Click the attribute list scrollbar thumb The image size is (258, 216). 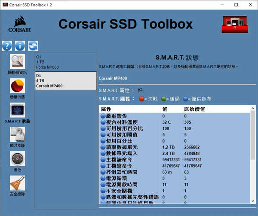(253, 135)
